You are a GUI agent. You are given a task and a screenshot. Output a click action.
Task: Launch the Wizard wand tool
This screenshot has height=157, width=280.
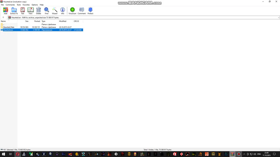pyautogui.click(x=54, y=11)
